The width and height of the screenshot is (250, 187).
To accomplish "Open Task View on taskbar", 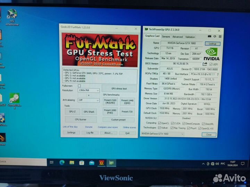I will [51, 162].
